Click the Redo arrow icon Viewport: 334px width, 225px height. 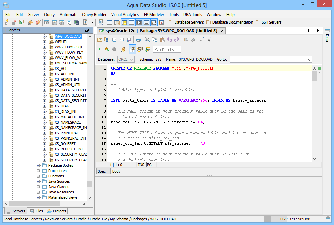(177, 40)
